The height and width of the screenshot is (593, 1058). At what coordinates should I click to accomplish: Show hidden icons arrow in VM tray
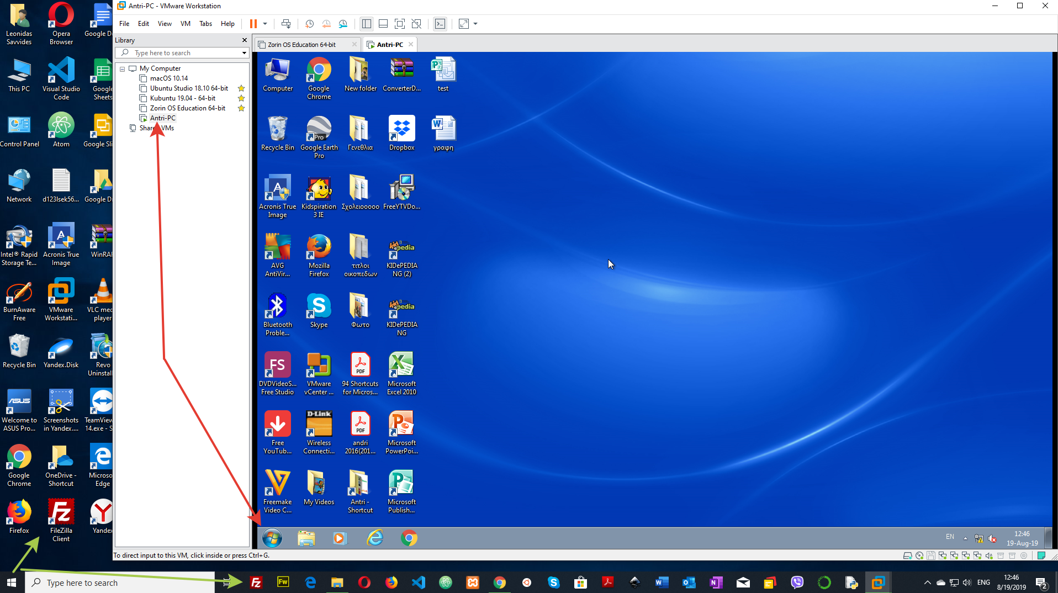point(965,538)
